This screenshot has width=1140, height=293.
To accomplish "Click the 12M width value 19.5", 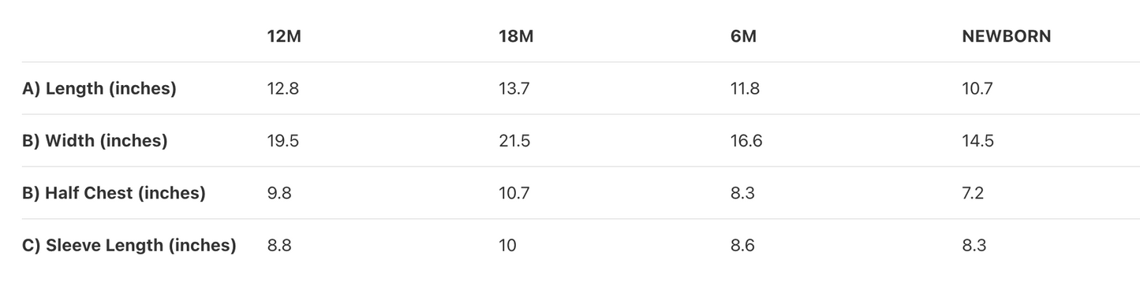I will point(283,141).
